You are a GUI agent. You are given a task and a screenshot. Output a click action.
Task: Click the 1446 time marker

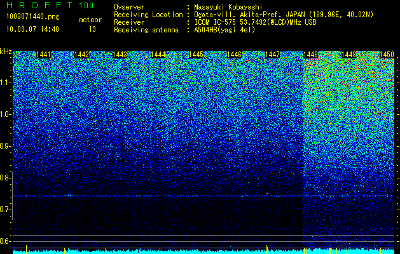coord(234,55)
